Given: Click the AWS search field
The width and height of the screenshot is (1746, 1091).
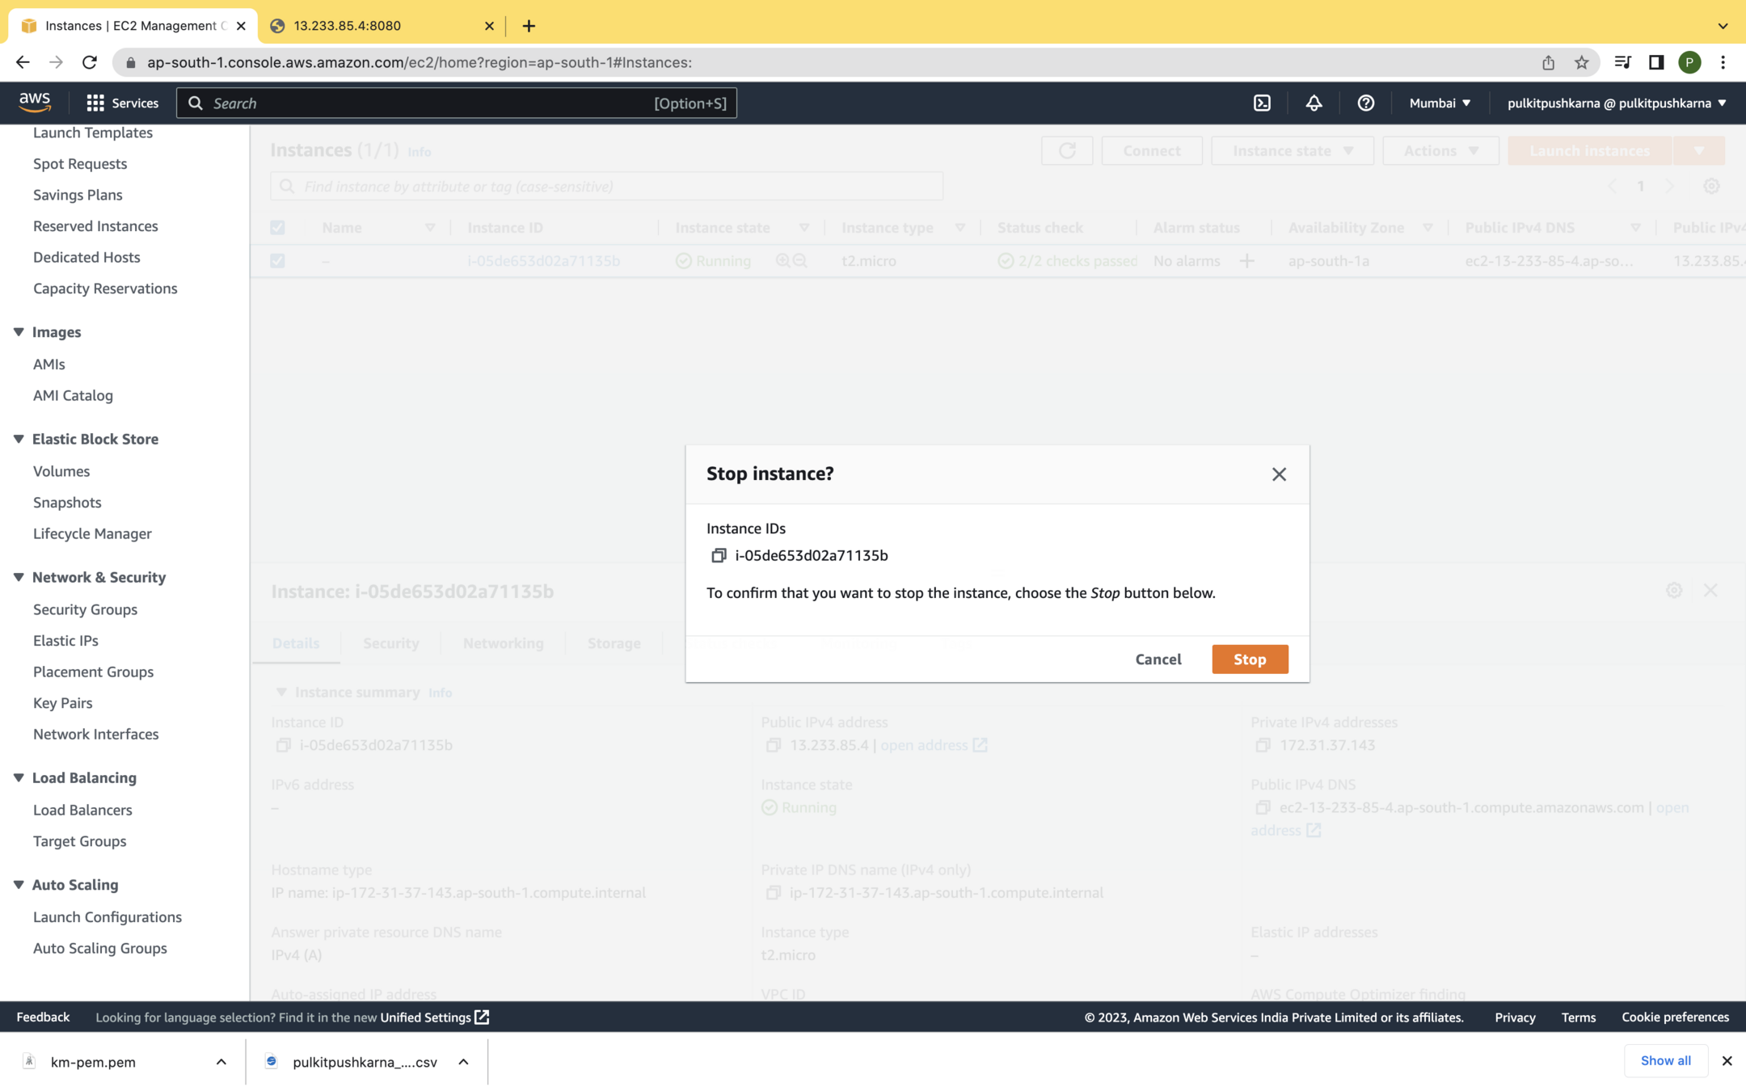Looking at the screenshot, I should coord(456,103).
